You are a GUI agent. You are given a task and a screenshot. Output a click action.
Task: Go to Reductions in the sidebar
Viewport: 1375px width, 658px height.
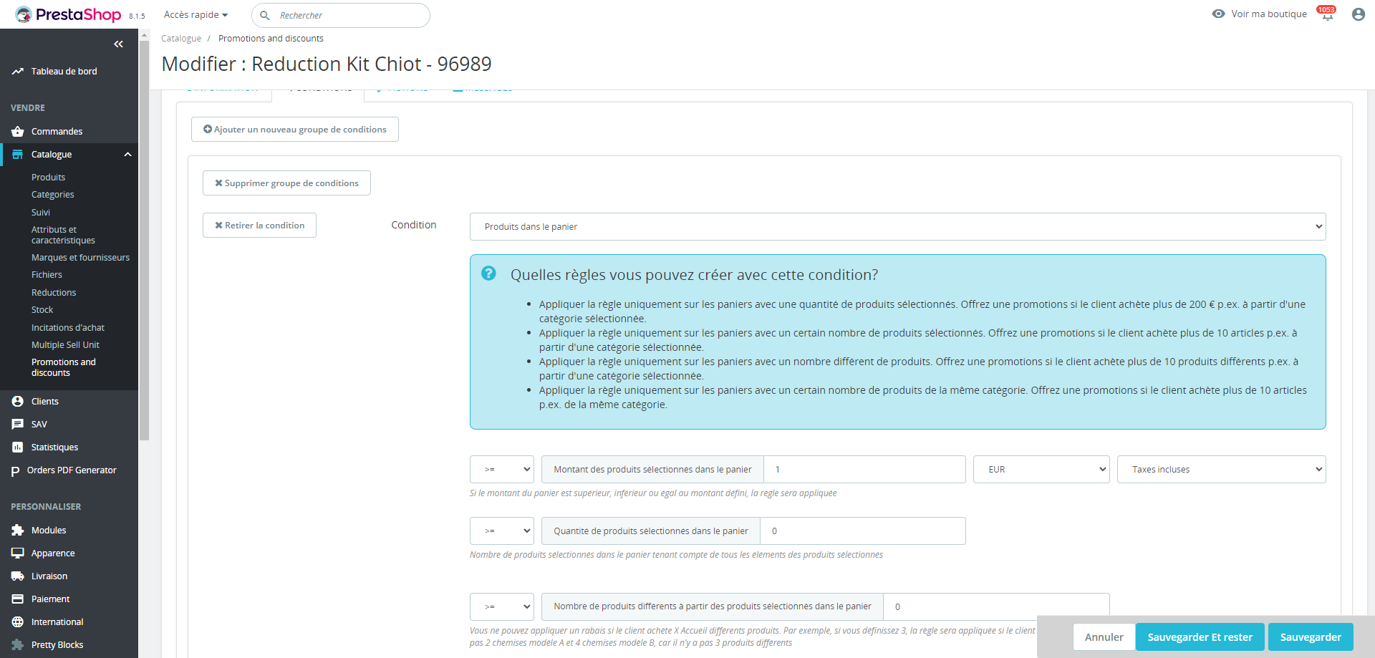click(54, 293)
